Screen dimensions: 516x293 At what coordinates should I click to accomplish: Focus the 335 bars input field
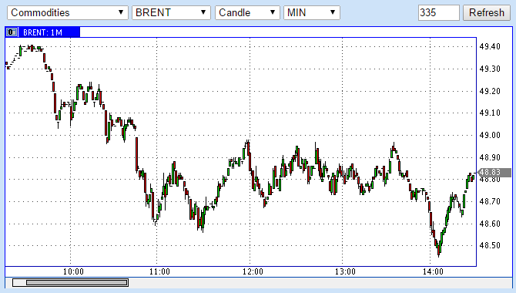click(439, 13)
